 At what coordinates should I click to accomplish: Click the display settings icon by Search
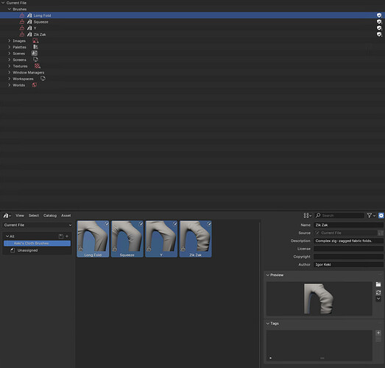click(307, 216)
